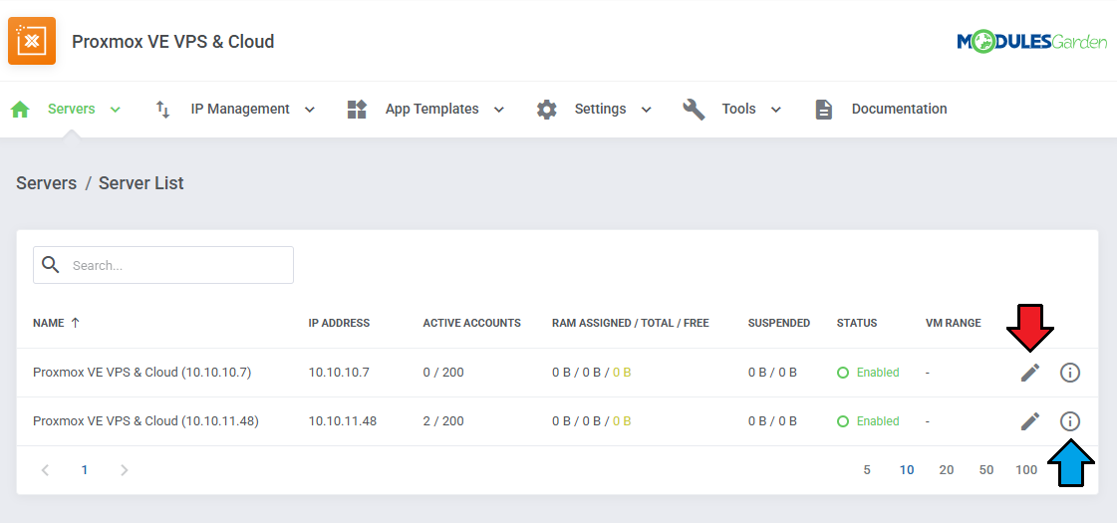
Task: Expand the App Templates dropdown chevron
Action: point(498,110)
